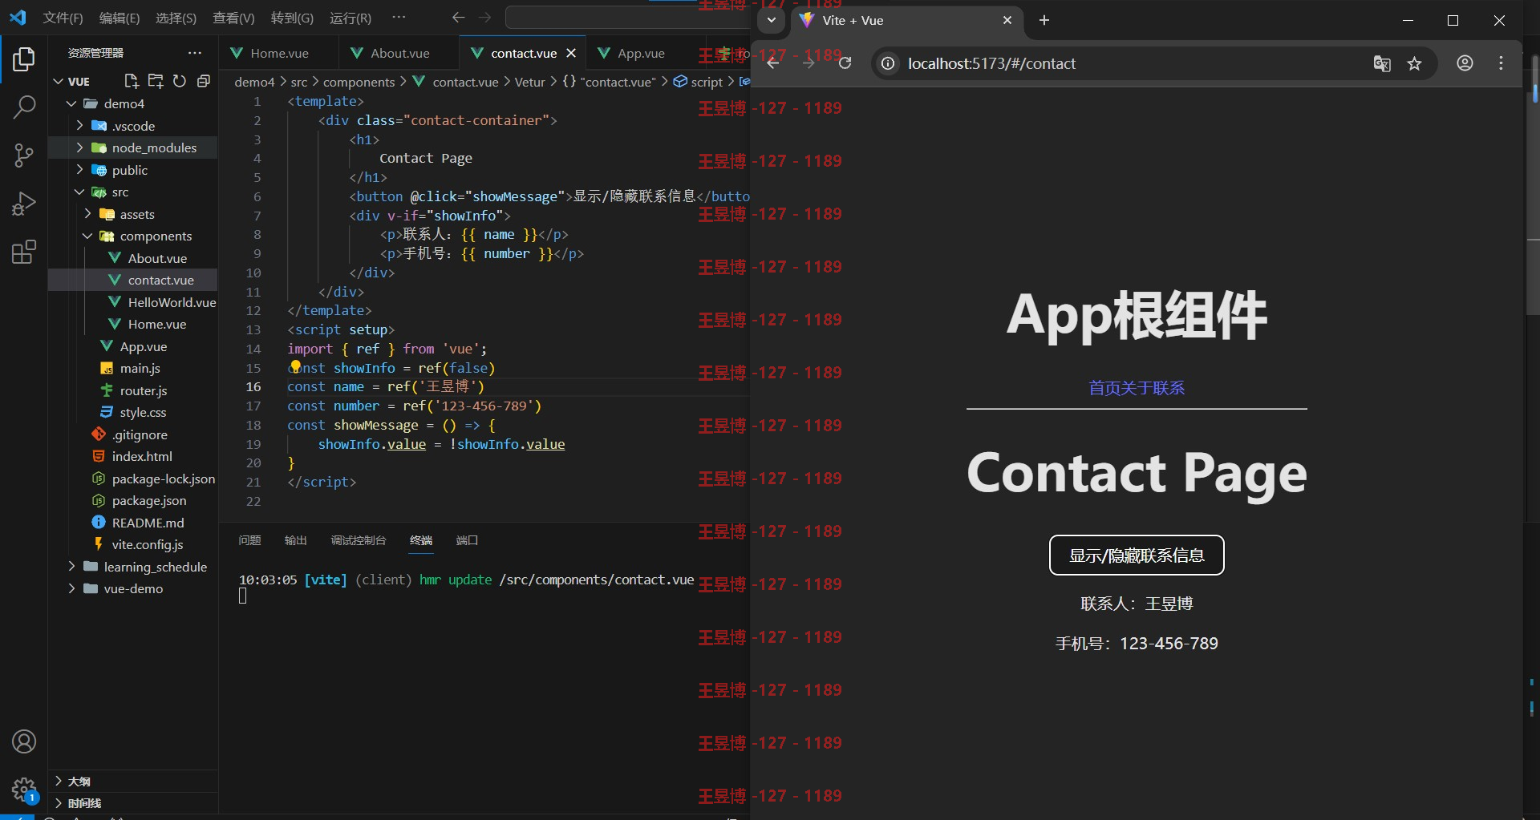Collapse the demo4 folder

click(71, 103)
